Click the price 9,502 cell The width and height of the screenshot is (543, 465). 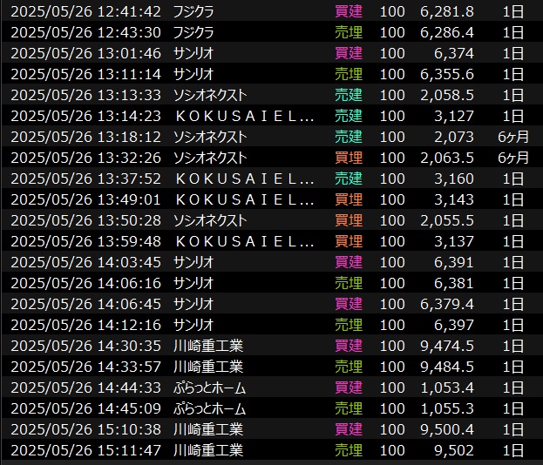point(453,450)
